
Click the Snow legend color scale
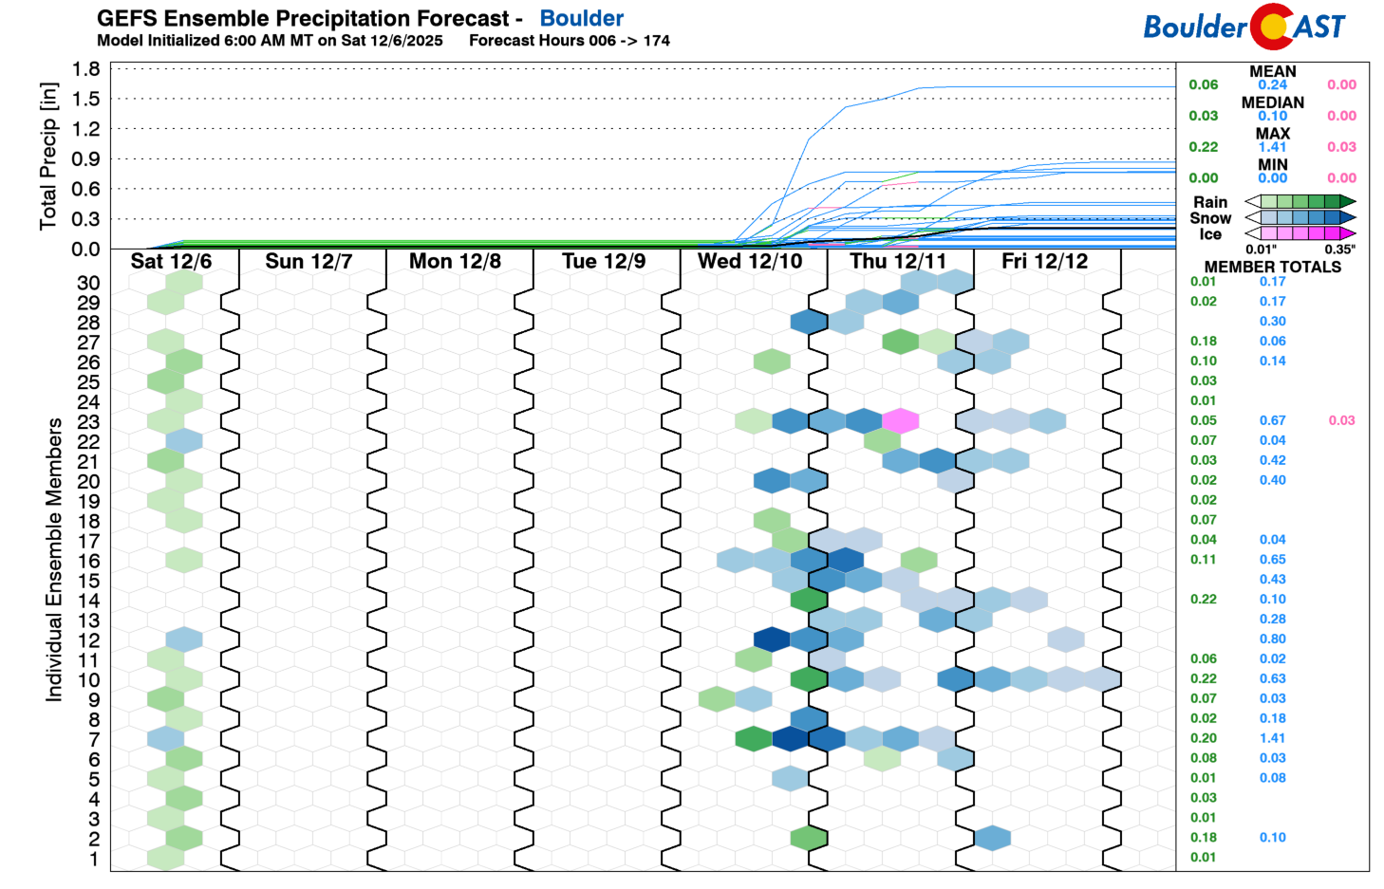coord(1300,217)
